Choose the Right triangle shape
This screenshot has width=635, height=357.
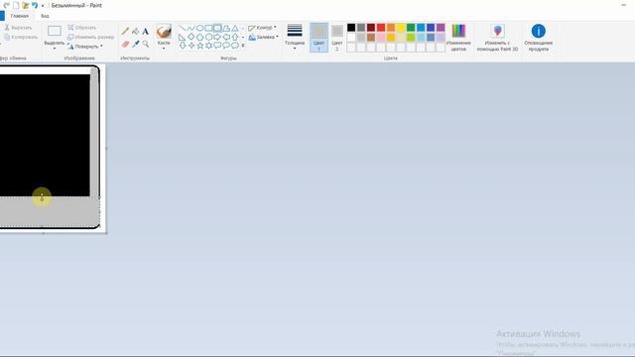tap(183, 37)
